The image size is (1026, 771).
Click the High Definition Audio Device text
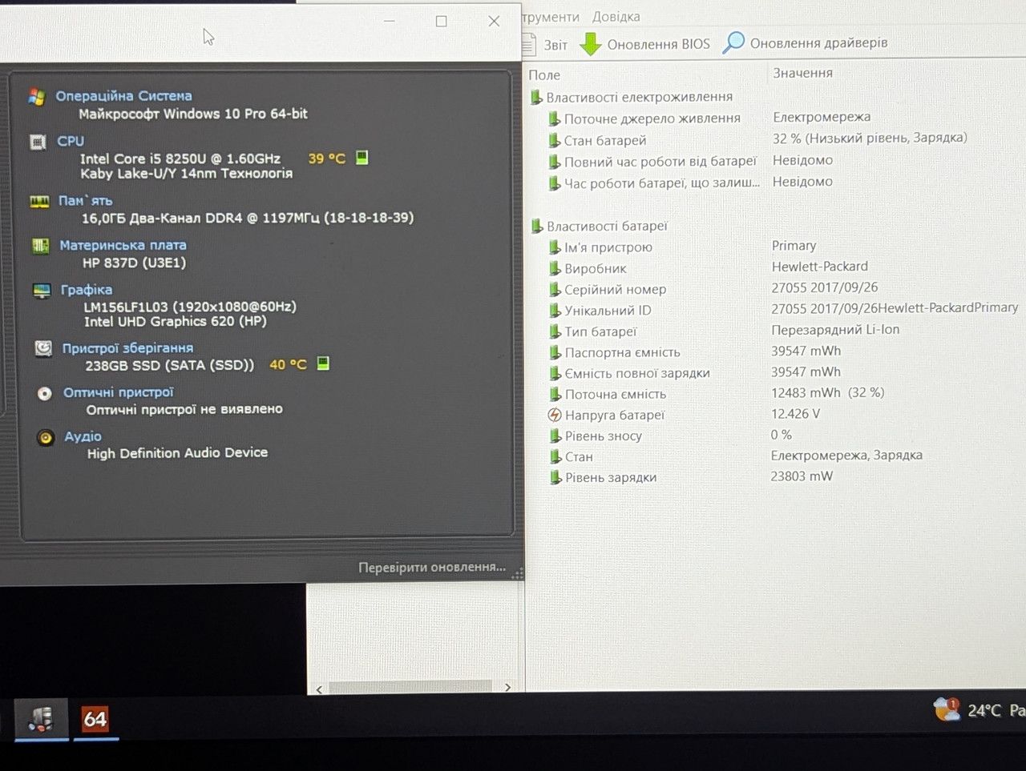(x=177, y=453)
